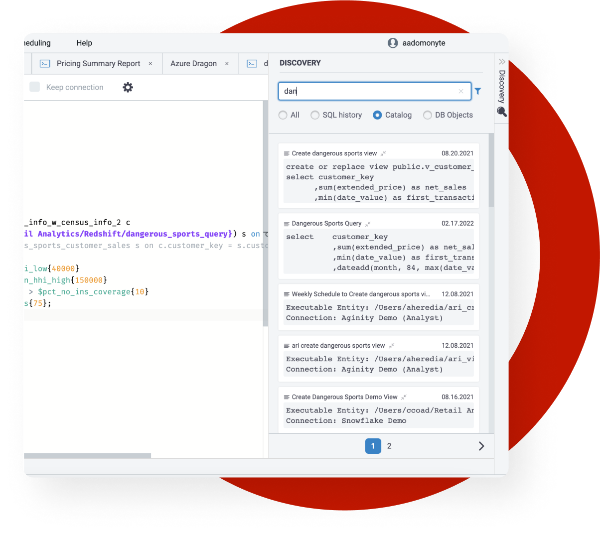This screenshot has width=600, height=533.
Task: Click the DISCOVERY panel heading
Action: point(300,63)
